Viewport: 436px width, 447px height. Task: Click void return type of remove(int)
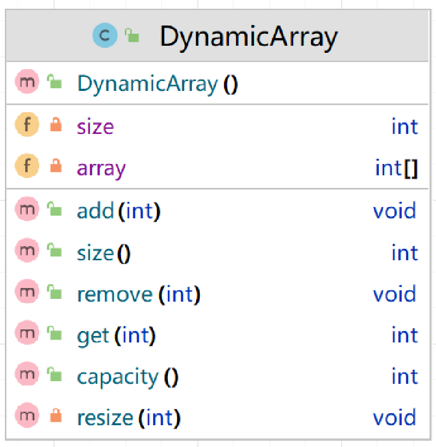[x=395, y=293]
